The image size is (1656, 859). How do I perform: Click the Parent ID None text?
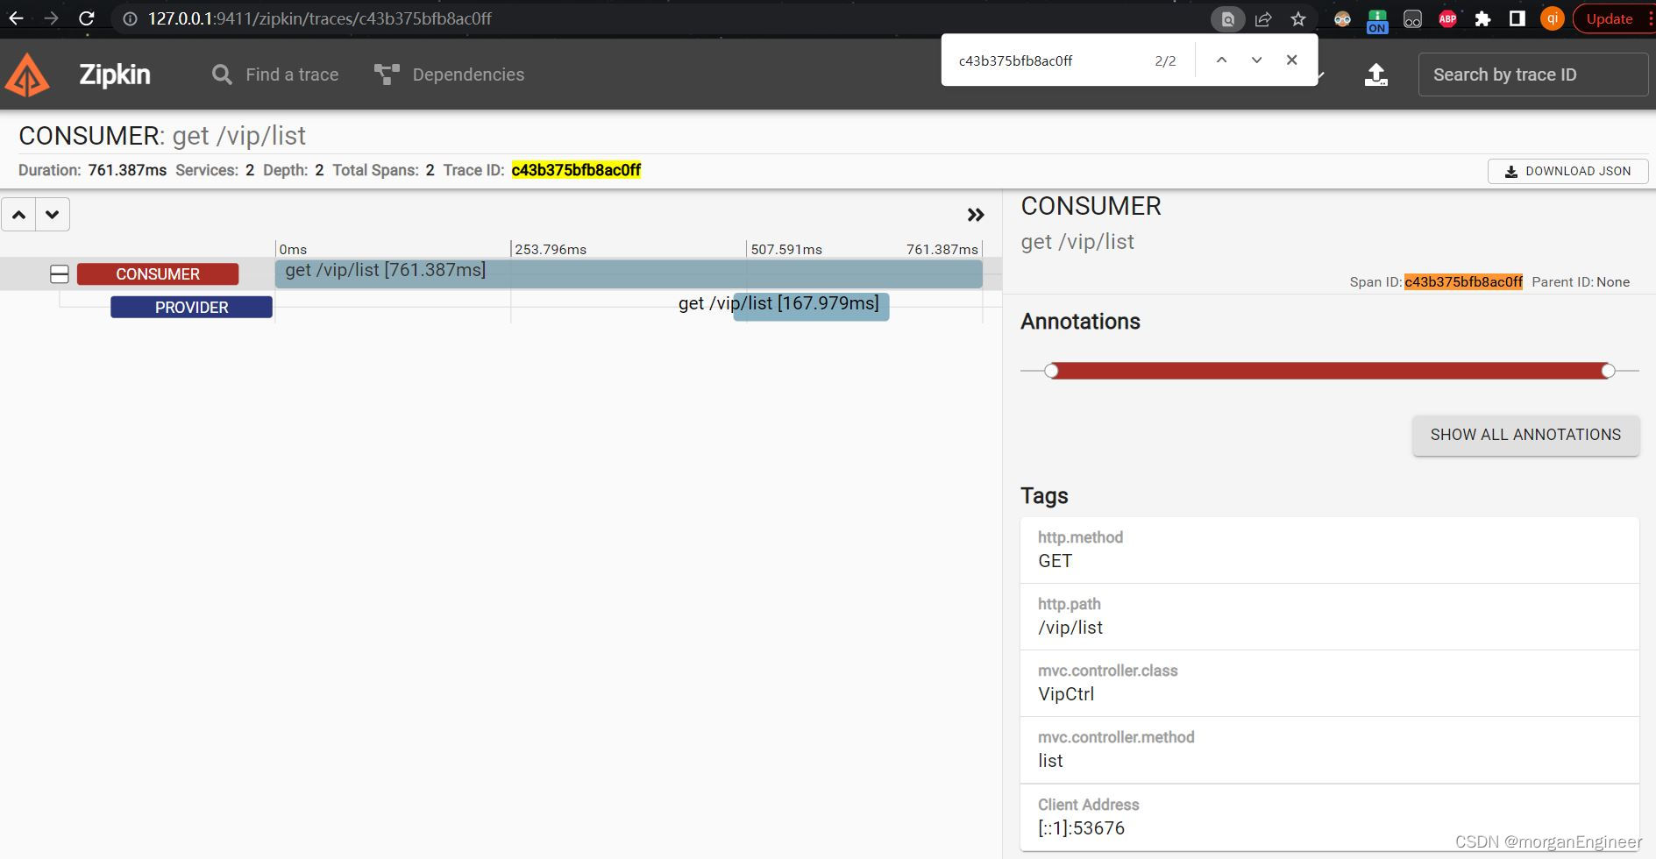1581,281
